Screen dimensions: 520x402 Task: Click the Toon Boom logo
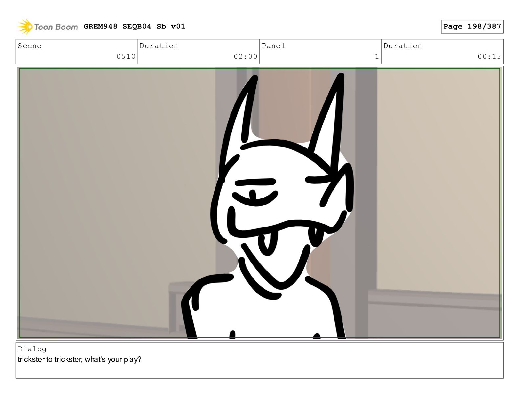48,27
